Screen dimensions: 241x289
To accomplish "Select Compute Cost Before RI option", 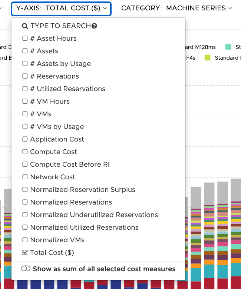I will point(70,165).
